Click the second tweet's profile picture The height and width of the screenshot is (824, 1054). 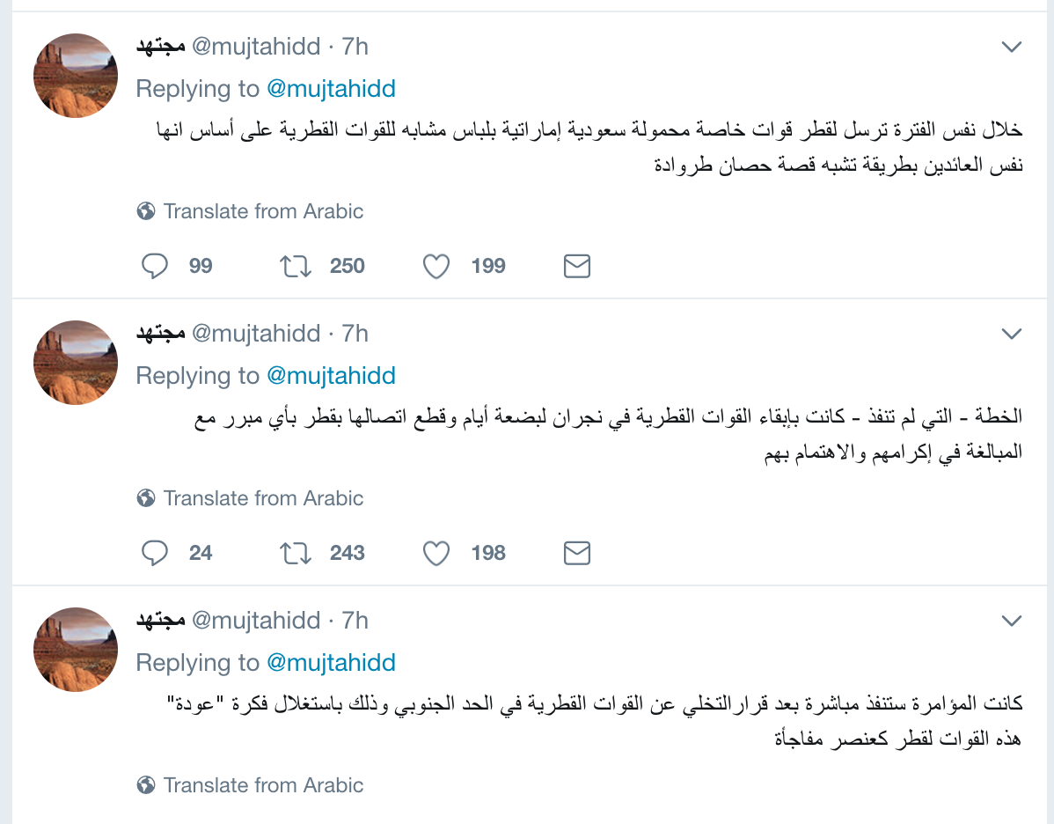[x=76, y=363]
